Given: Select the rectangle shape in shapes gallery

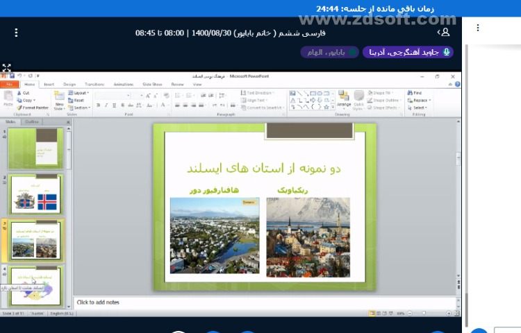Looking at the screenshot, I should click(313, 94).
